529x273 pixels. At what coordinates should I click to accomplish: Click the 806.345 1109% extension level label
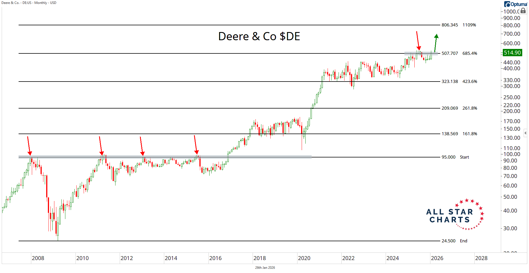click(459, 25)
